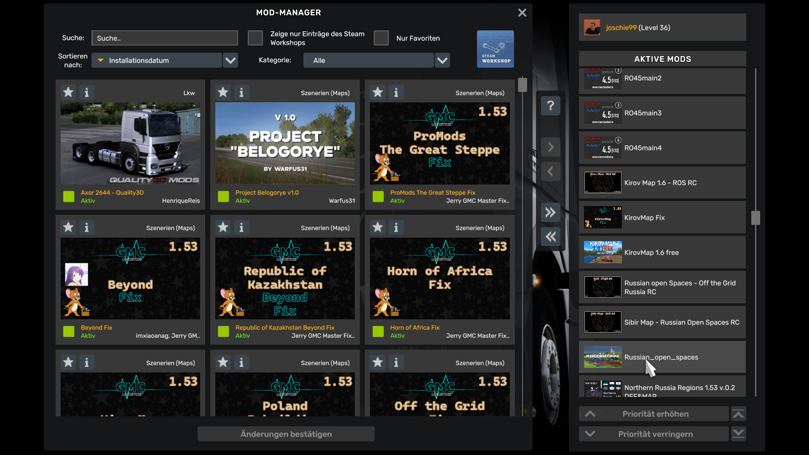Image resolution: width=809 pixels, height=455 pixels.
Task: Toggle active status of Axor 2644
Action: tap(69, 196)
